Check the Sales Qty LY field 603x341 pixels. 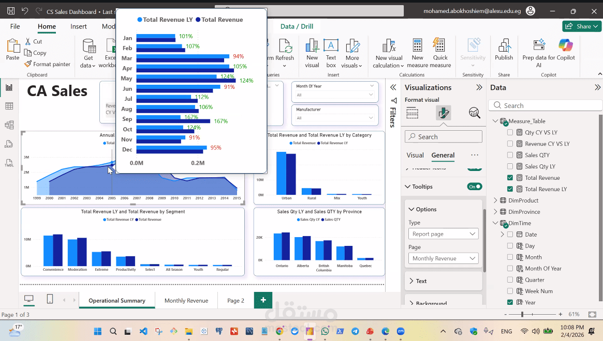coord(510,166)
